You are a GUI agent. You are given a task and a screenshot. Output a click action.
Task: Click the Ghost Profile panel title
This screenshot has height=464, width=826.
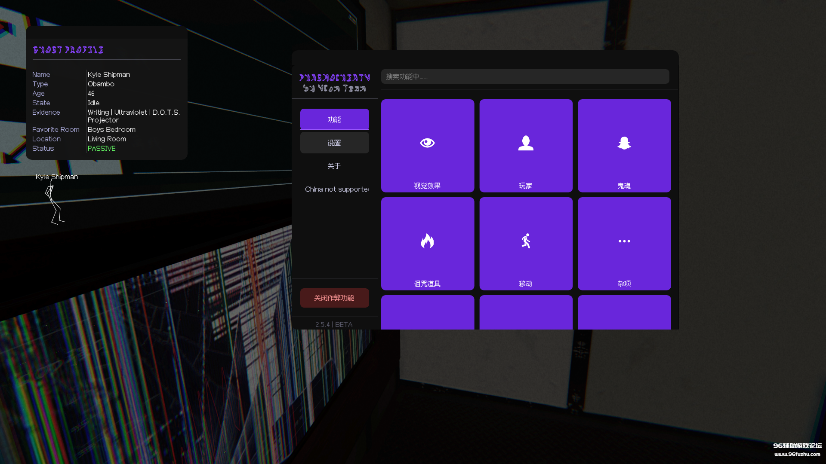pos(68,50)
